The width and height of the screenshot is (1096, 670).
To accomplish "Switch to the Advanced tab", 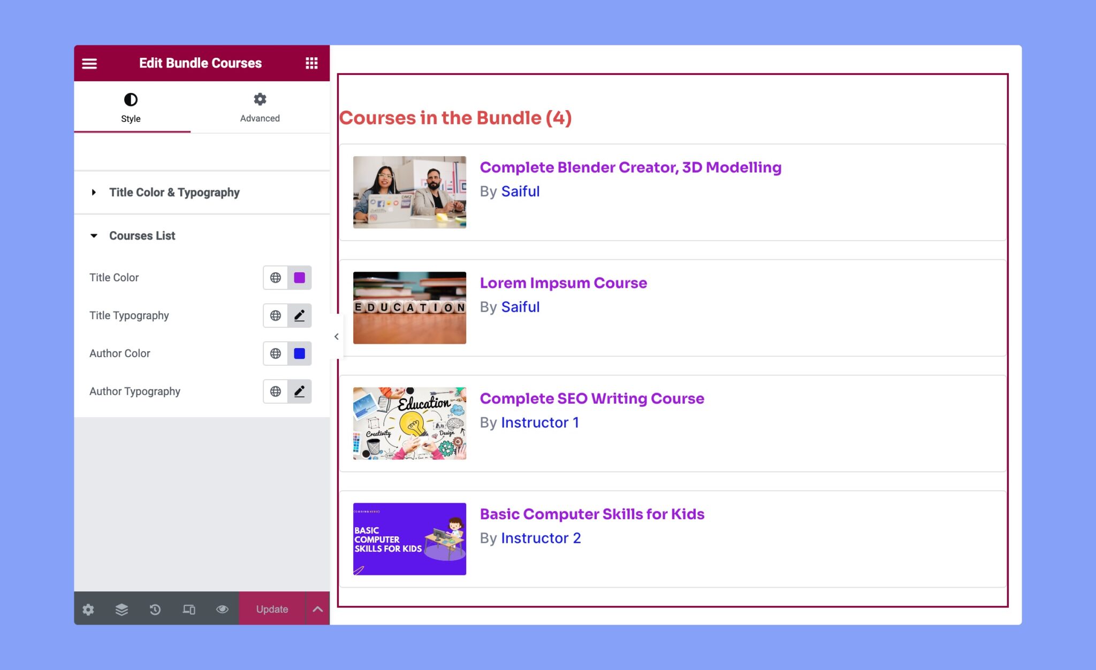I will tap(260, 107).
